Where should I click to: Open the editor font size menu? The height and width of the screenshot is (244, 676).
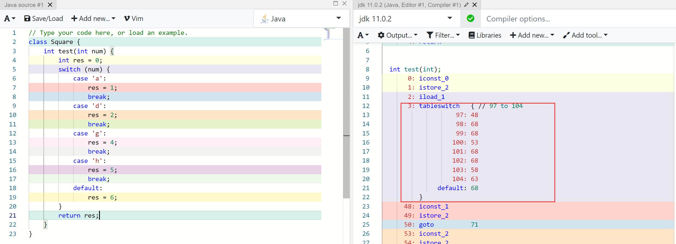(x=10, y=19)
